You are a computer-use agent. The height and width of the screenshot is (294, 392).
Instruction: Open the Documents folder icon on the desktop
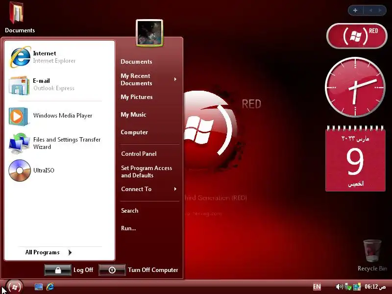16,13
